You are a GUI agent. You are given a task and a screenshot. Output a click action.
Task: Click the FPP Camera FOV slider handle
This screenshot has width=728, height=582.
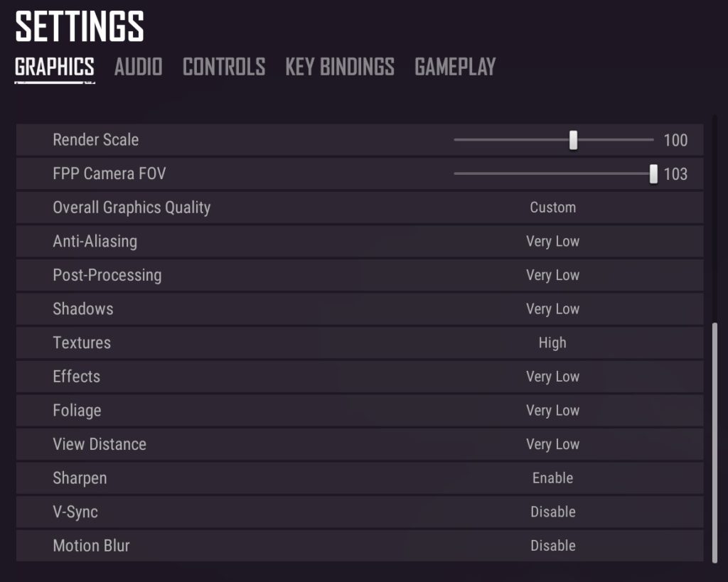click(x=653, y=174)
